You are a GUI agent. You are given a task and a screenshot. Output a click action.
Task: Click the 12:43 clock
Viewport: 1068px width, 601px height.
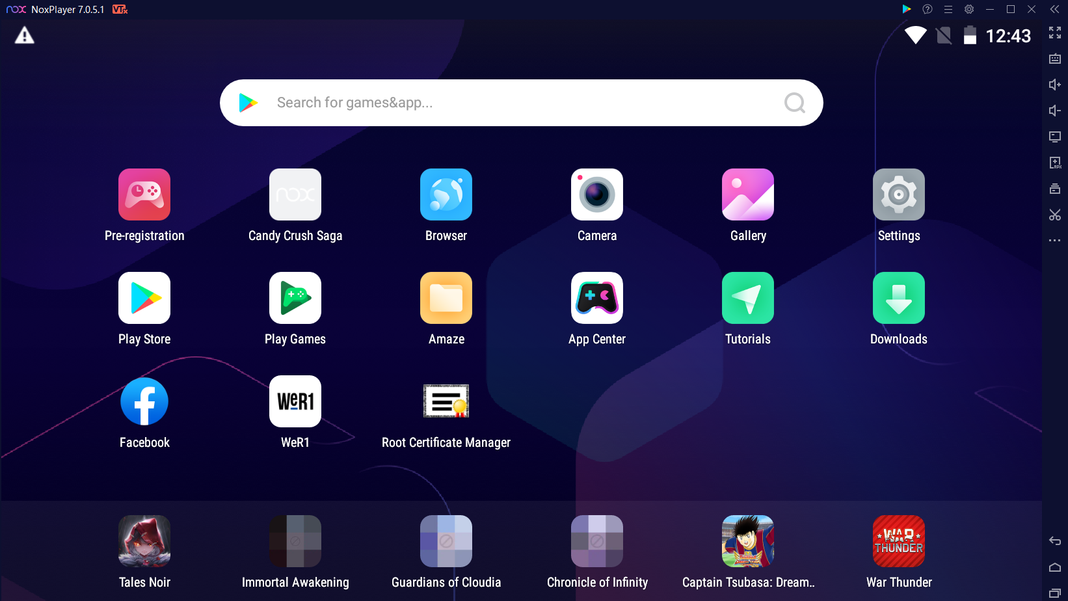(x=1008, y=36)
